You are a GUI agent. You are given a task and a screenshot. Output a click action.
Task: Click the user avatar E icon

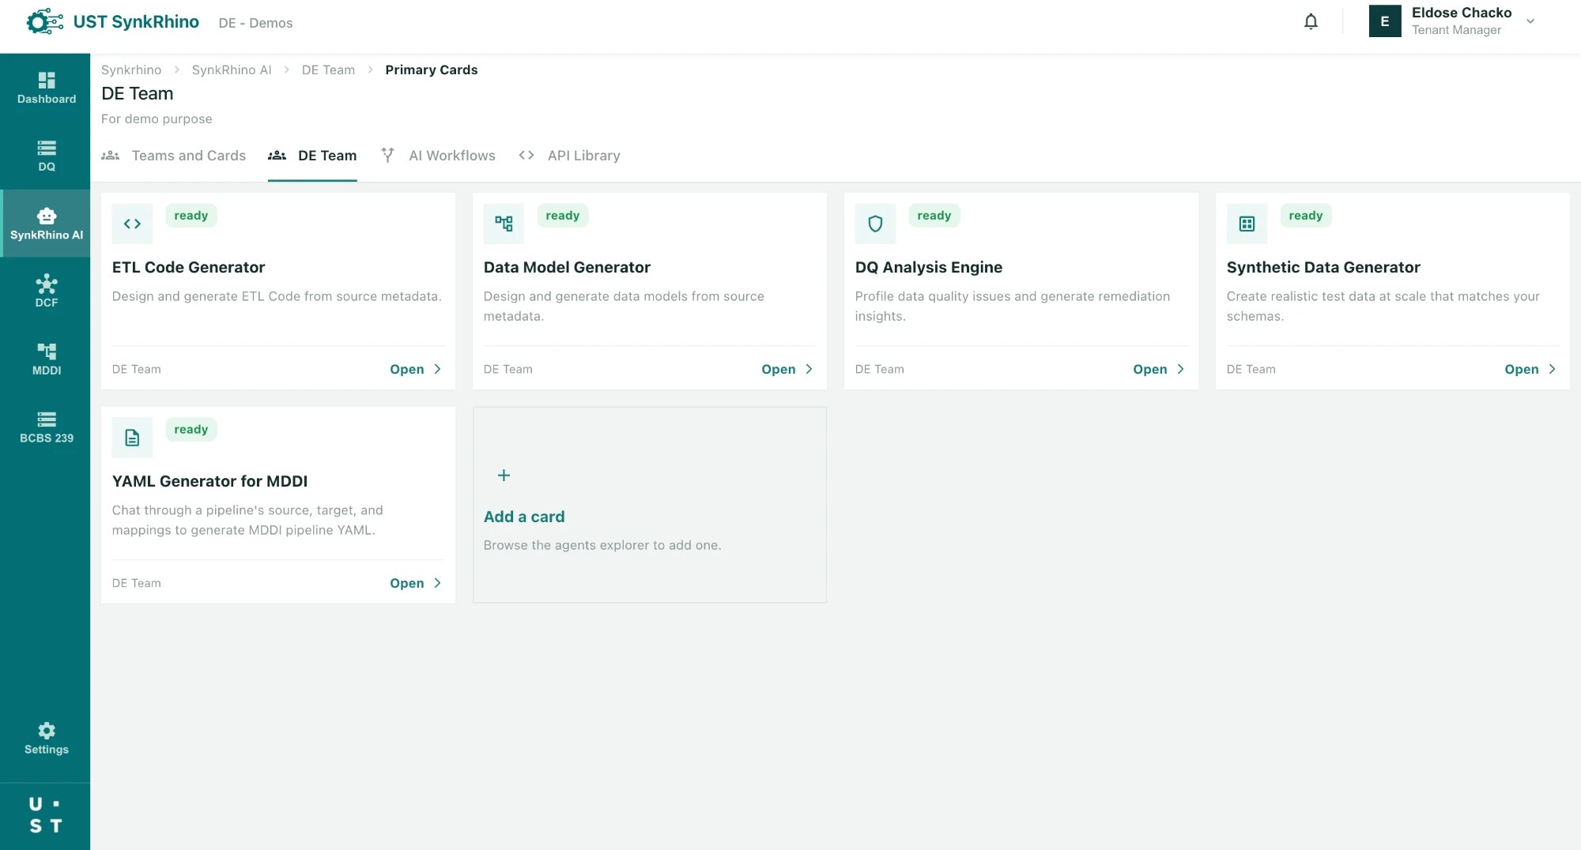(1385, 21)
